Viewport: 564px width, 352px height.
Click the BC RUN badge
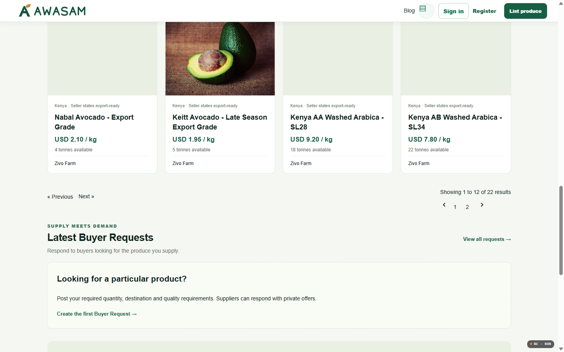click(540, 344)
